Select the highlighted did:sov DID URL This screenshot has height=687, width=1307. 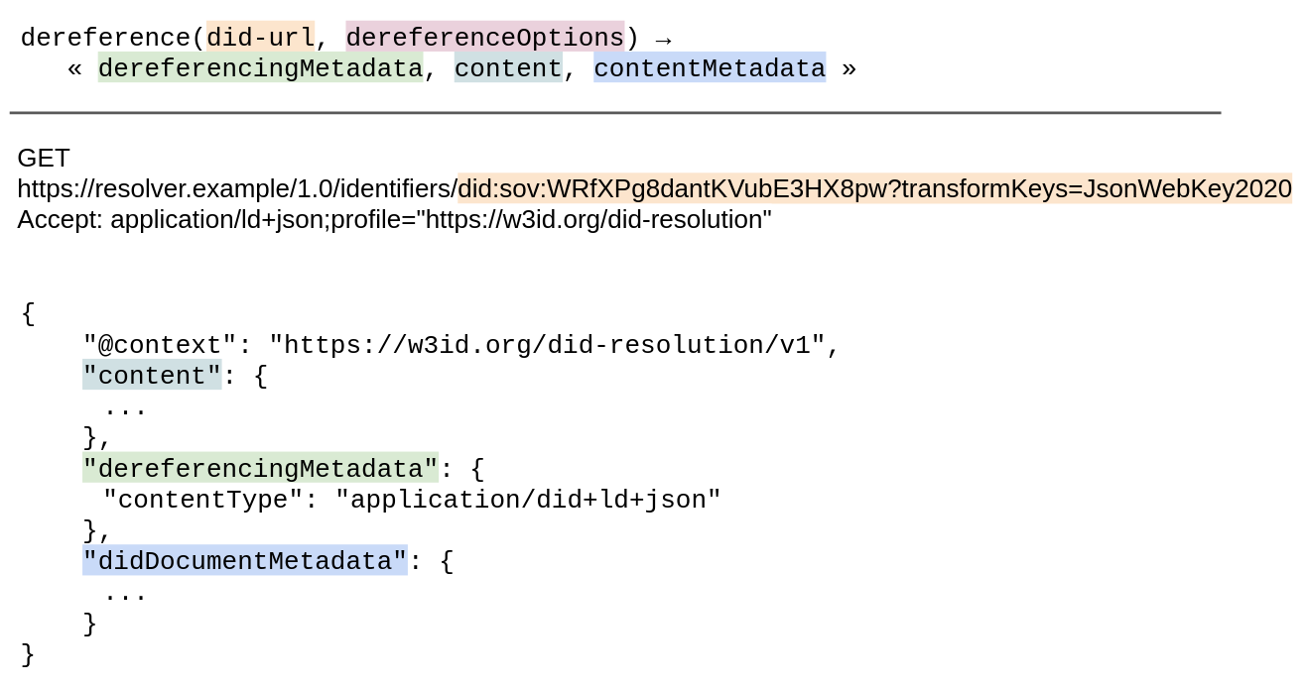coord(873,187)
